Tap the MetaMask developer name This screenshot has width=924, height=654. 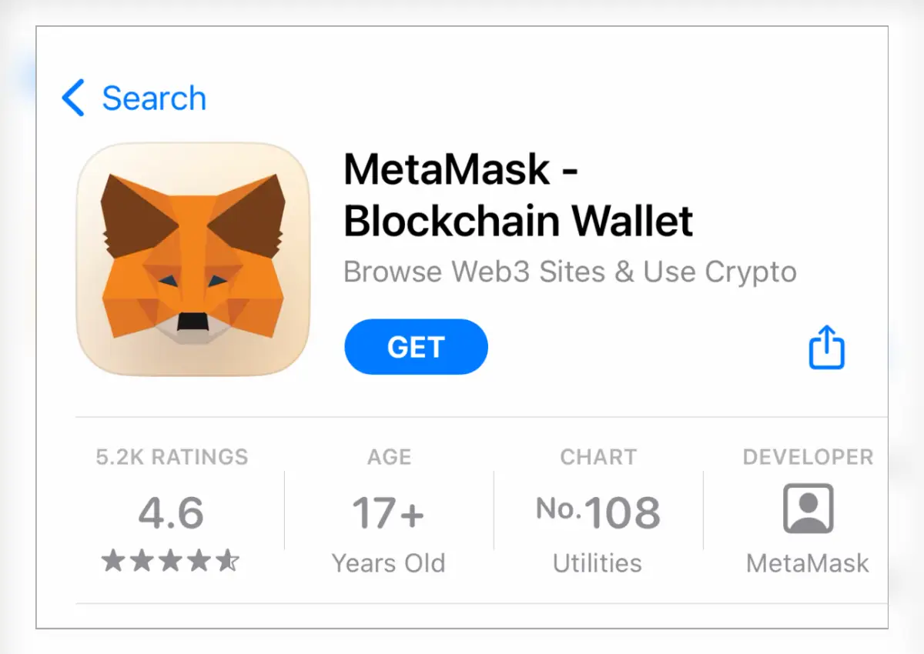pyautogui.click(x=805, y=562)
